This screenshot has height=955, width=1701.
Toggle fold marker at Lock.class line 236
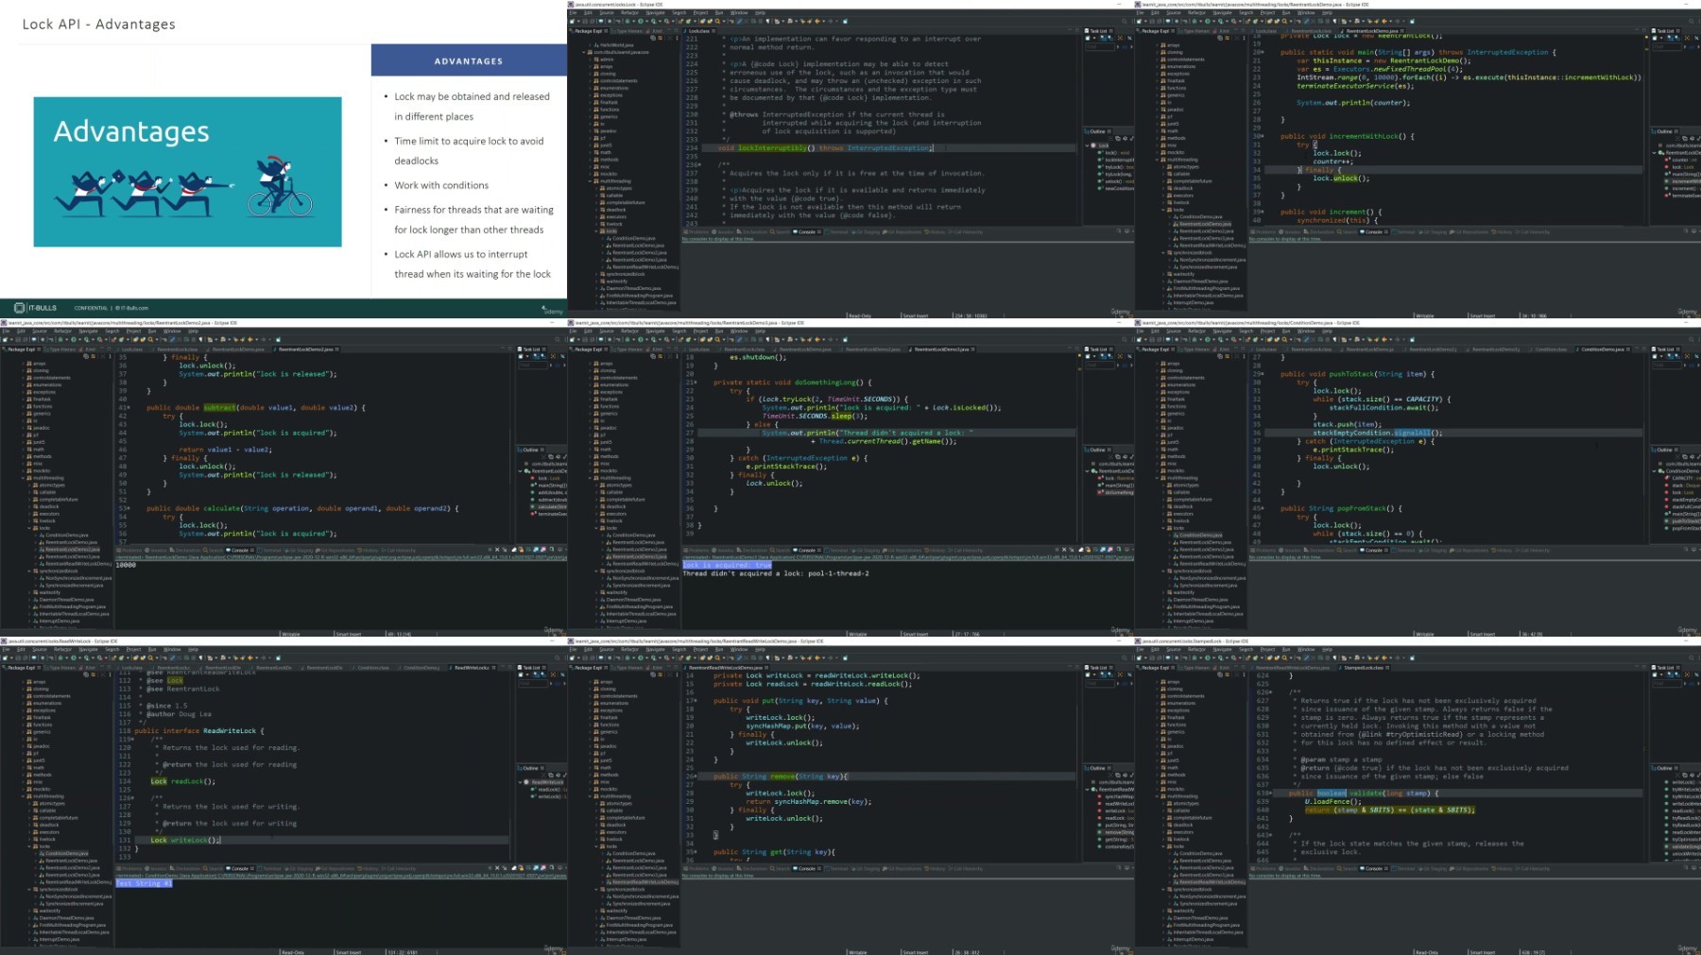(697, 165)
